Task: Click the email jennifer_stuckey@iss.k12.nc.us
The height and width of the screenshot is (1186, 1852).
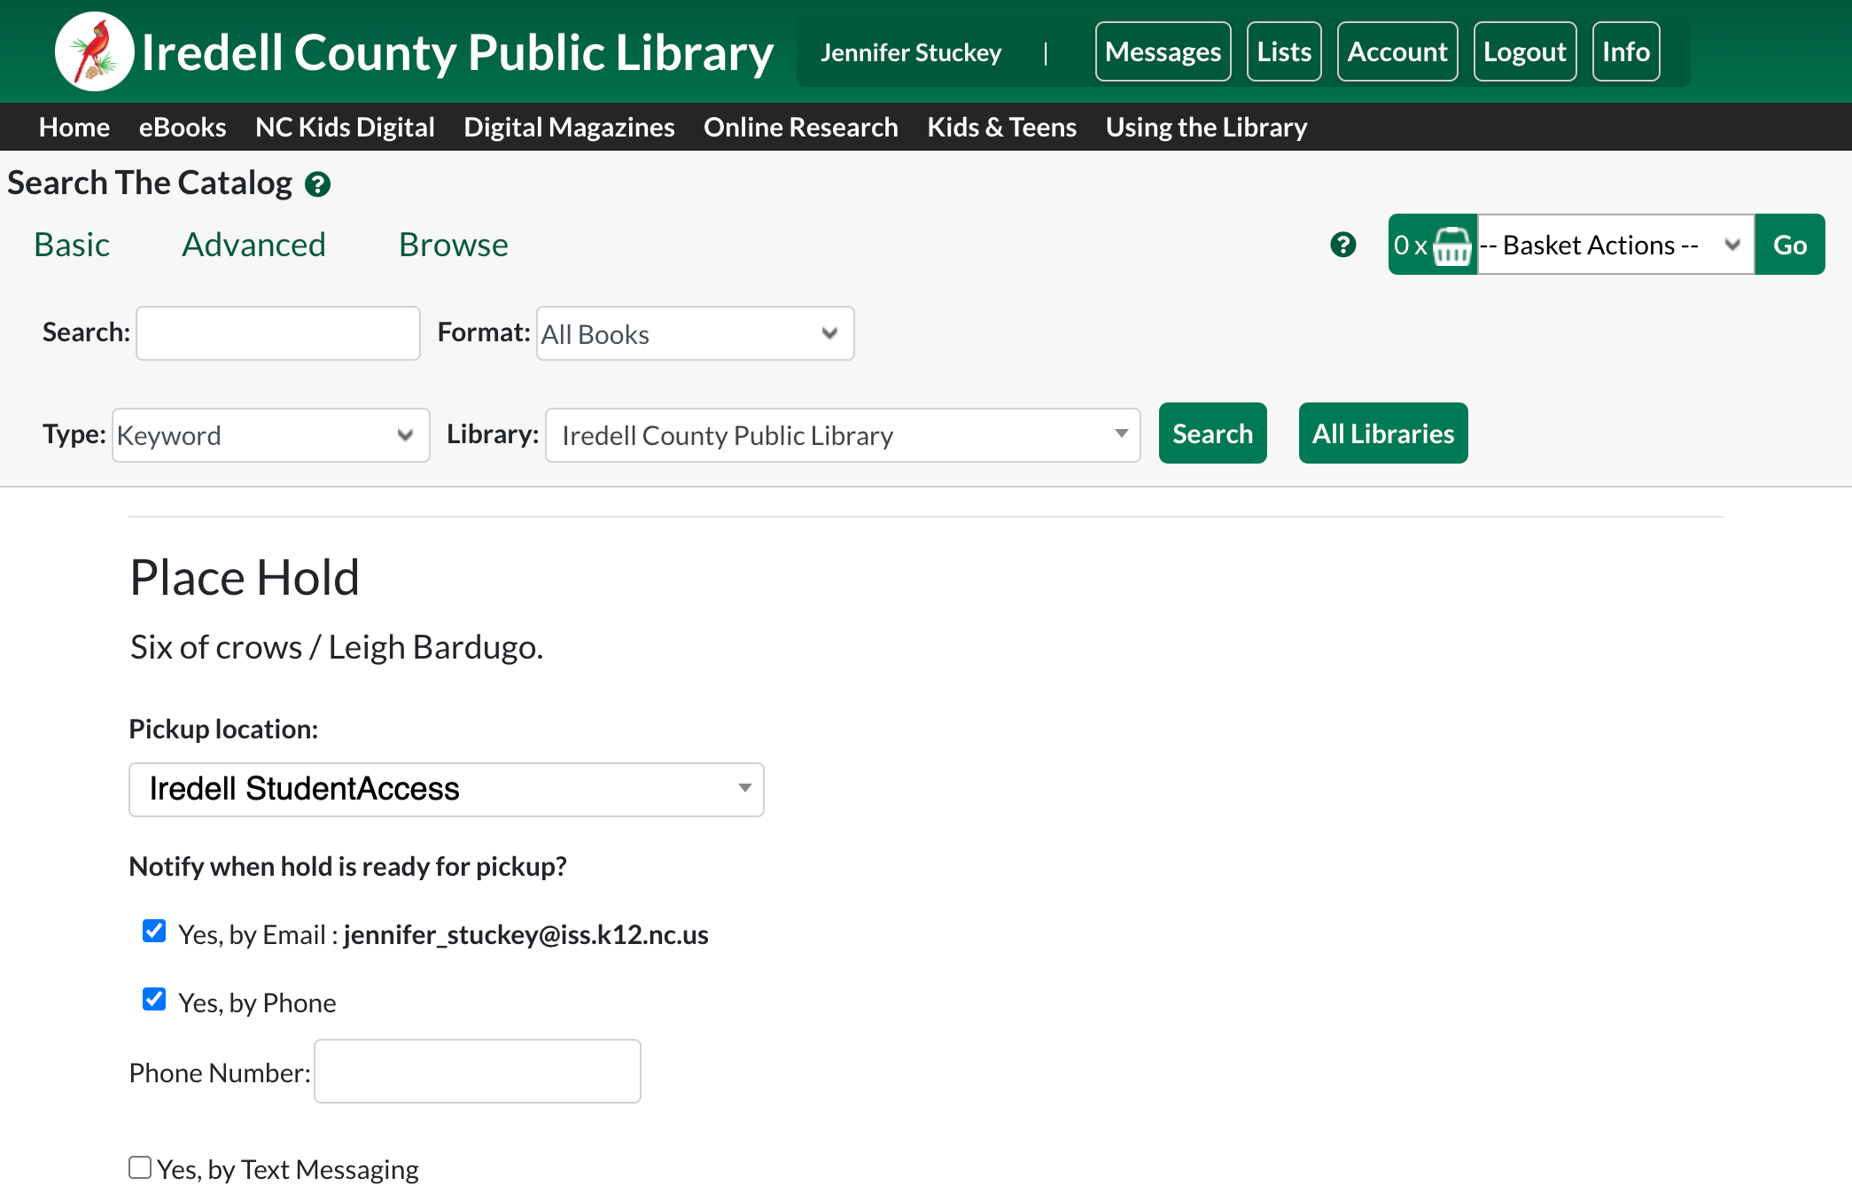Action: pos(525,934)
